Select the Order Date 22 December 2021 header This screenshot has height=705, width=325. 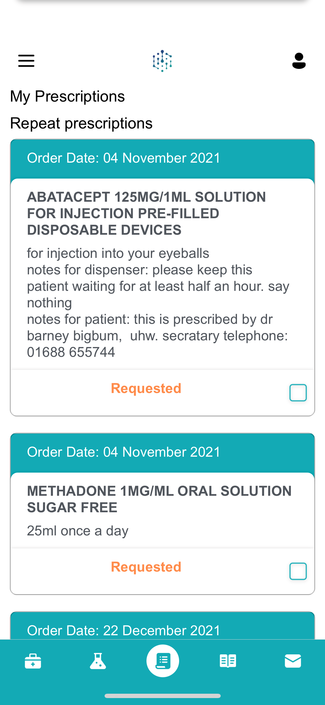(163, 626)
